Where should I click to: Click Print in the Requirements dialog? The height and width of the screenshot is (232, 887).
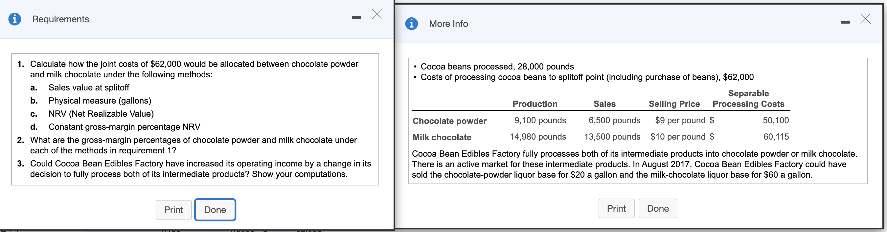(x=173, y=210)
